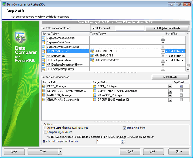The height and width of the screenshot is (158, 193).
Task: Open target table dropdown for HR.EmployeePayHistory
Action: (163, 69)
